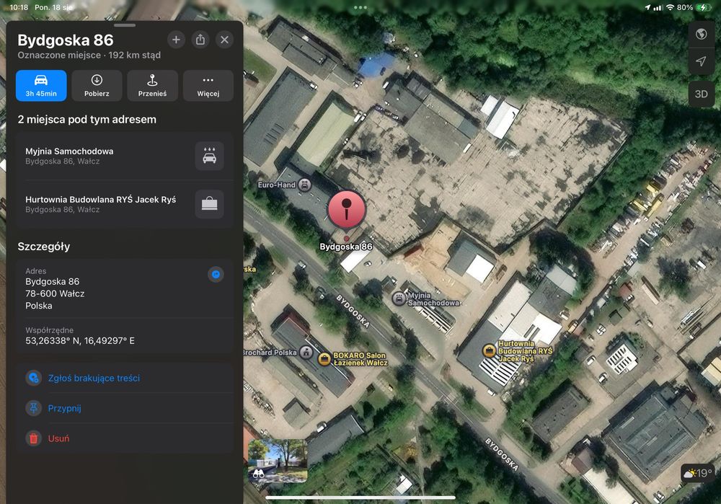This screenshot has height=504, width=721.
Task: Tap the blue edit address icon
Action: (x=216, y=275)
